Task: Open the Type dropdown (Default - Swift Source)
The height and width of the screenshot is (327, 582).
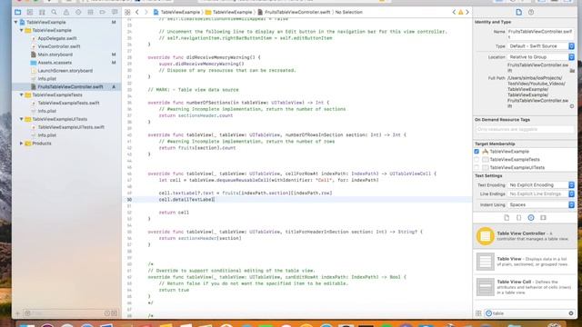Action: click(541, 46)
